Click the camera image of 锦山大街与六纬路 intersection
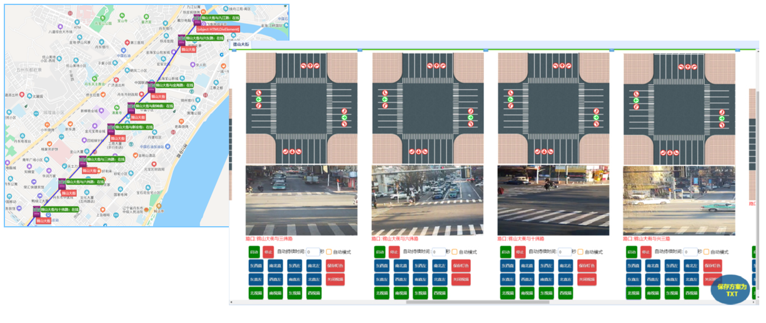 (427, 200)
